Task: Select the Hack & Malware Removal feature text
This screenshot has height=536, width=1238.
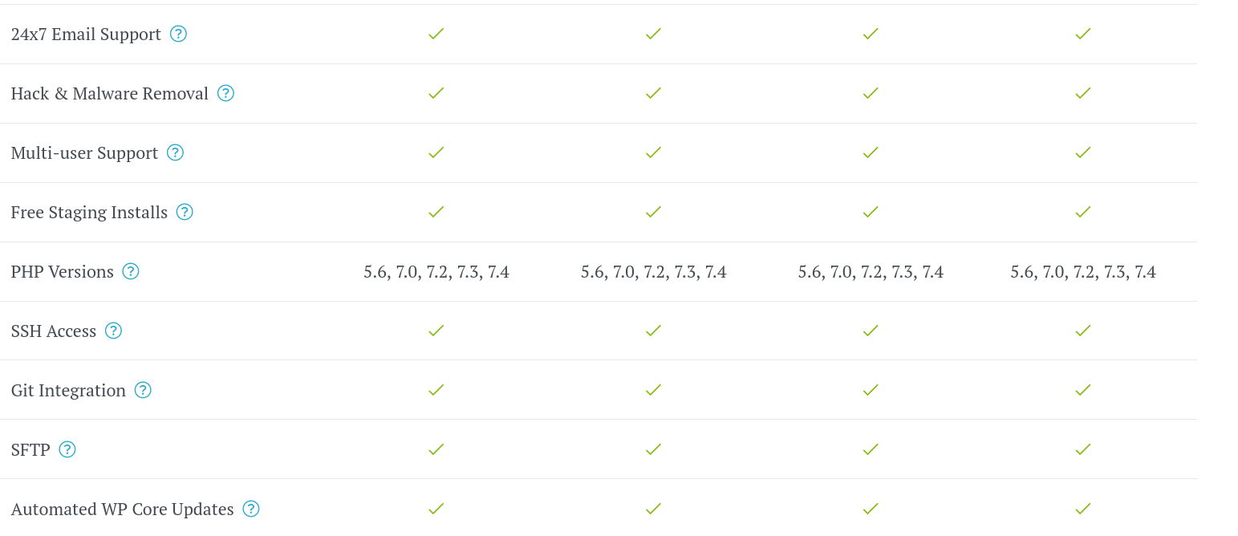Action: (109, 94)
